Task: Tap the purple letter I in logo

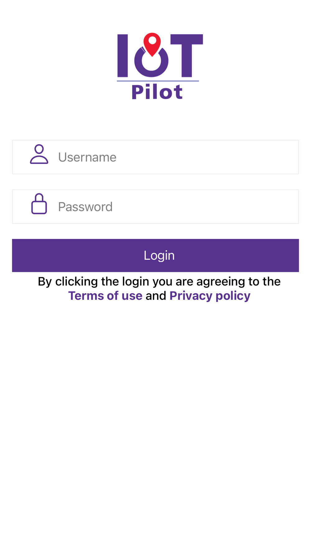Action: coord(123,55)
